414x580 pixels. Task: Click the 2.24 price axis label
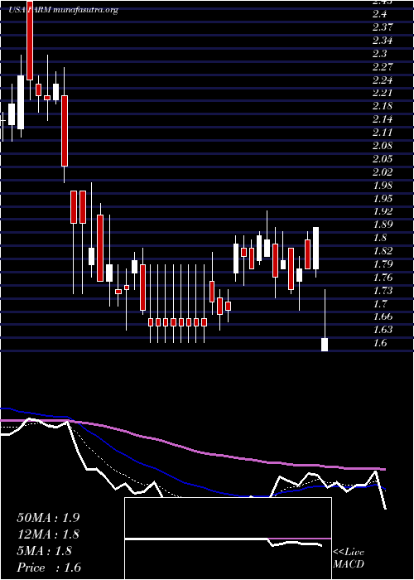tap(383, 80)
